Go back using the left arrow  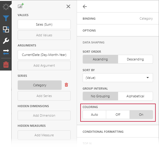point(85,7)
